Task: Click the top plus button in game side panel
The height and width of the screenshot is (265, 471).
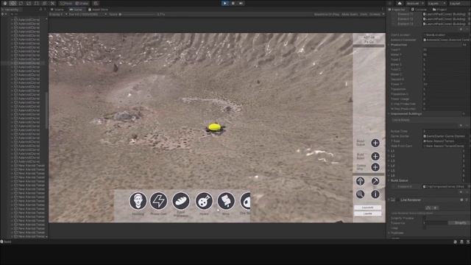Action: 375,143
